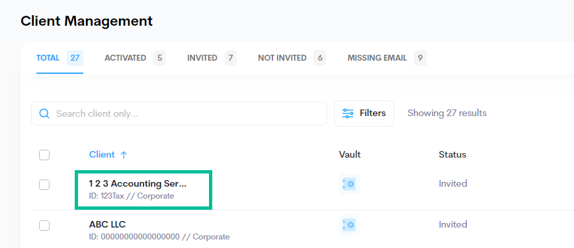Toggle the select-all clients checkbox
This screenshot has height=248, width=574.
tap(44, 155)
